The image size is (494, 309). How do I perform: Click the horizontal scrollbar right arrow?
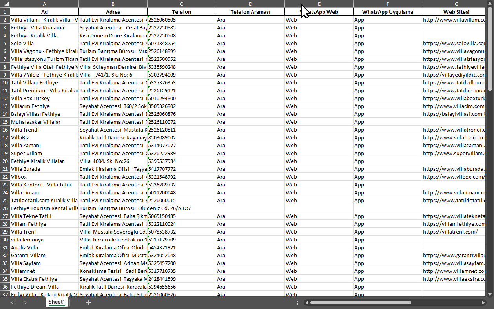[x=483, y=303]
